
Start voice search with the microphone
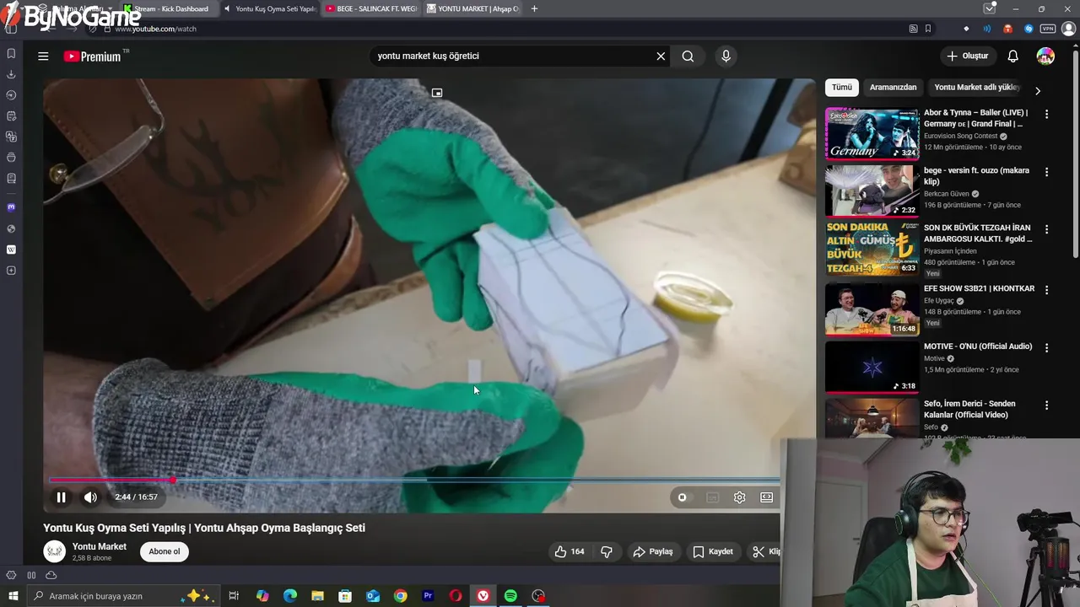(726, 56)
